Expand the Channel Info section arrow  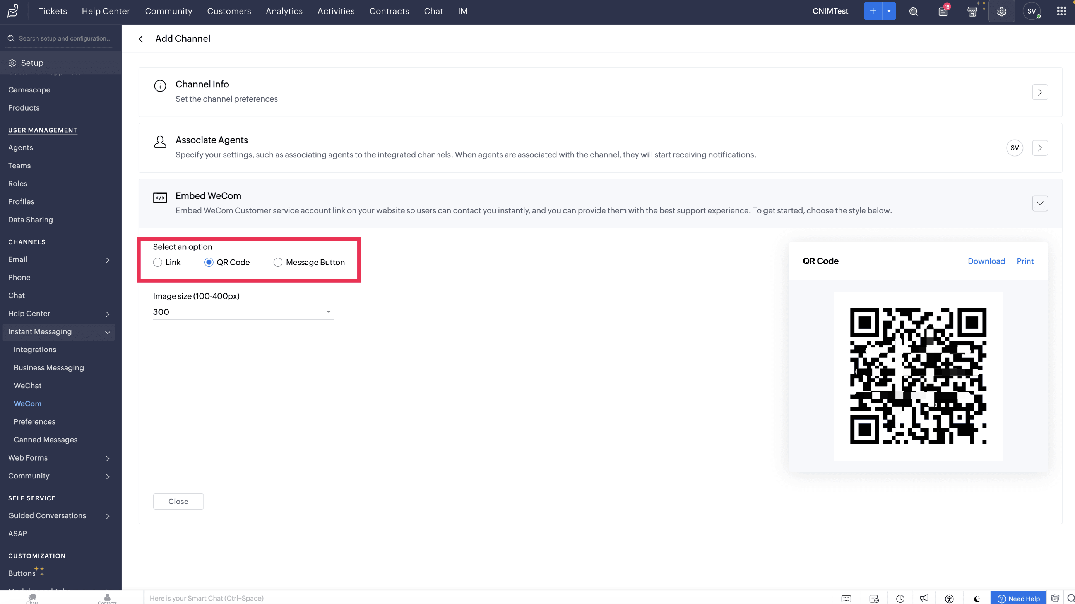[1039, 92]
